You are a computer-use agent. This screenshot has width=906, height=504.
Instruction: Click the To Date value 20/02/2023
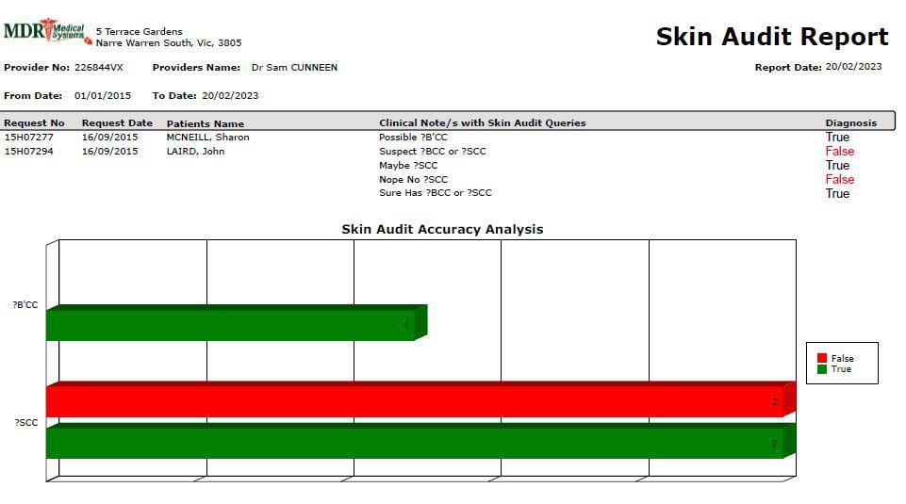(x=230, y=96)
